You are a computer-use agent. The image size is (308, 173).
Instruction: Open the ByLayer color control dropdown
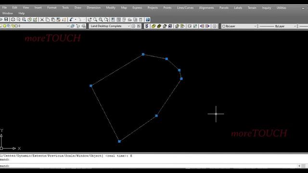(x=256, y=26)
